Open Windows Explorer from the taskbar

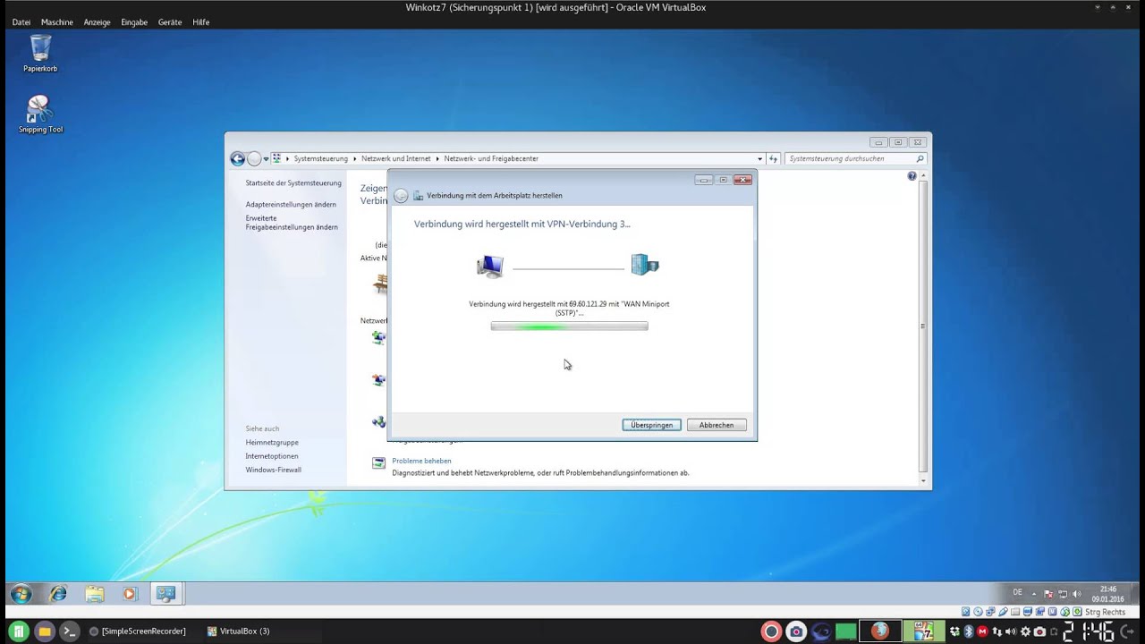95,594
